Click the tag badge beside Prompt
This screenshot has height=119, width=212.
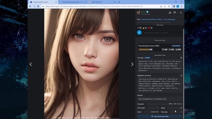click(x=147, y=58)
